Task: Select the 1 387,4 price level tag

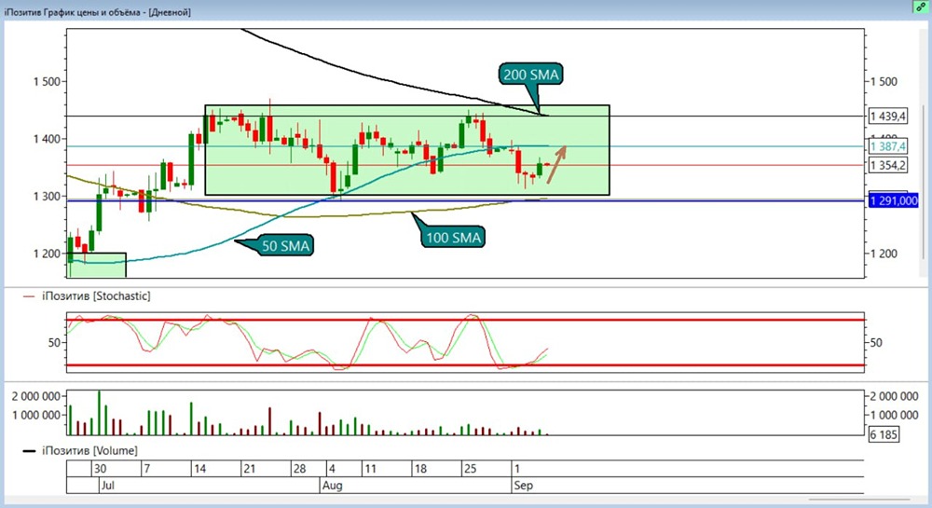Action: [888, 146]
